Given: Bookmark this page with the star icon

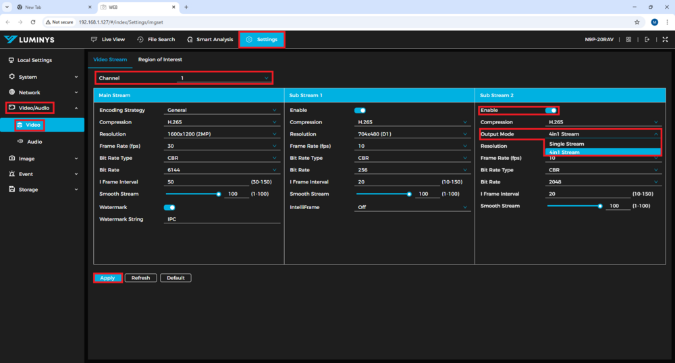Looking at the screenshot, I should (637, 22).
